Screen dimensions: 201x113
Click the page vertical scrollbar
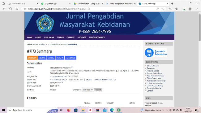[199, 59]
